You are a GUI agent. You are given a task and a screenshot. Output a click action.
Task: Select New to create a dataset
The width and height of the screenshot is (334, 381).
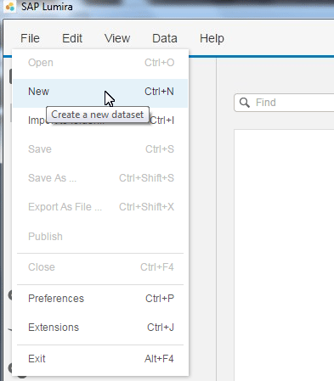pos(100,92)
